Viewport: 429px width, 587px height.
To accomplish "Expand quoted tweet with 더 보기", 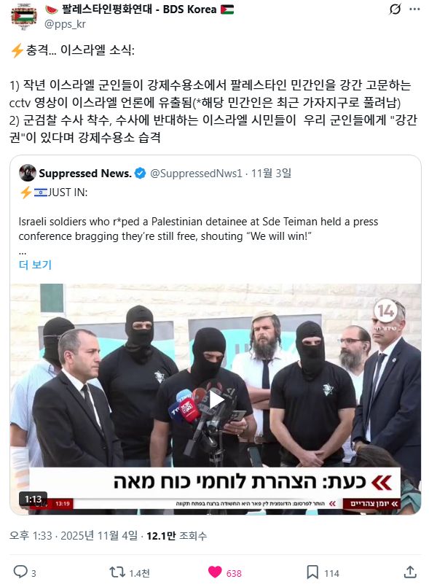I will click(35, 265).
